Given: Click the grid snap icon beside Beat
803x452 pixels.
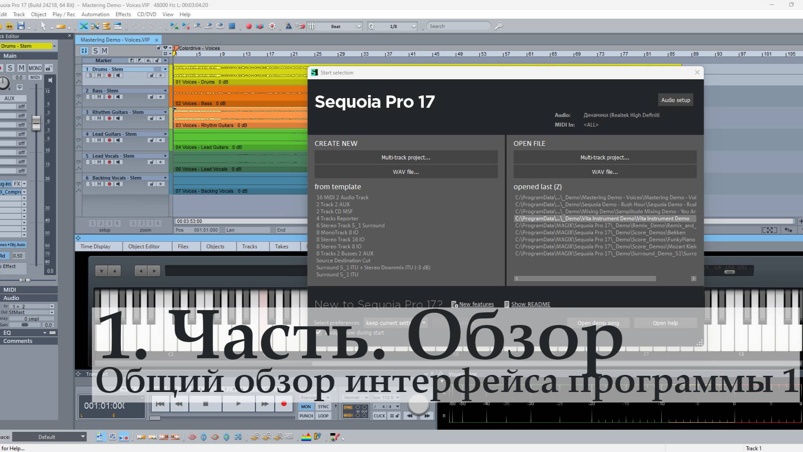Looking at the screenshot, I should pyautogui.click(x=311, y=26).
